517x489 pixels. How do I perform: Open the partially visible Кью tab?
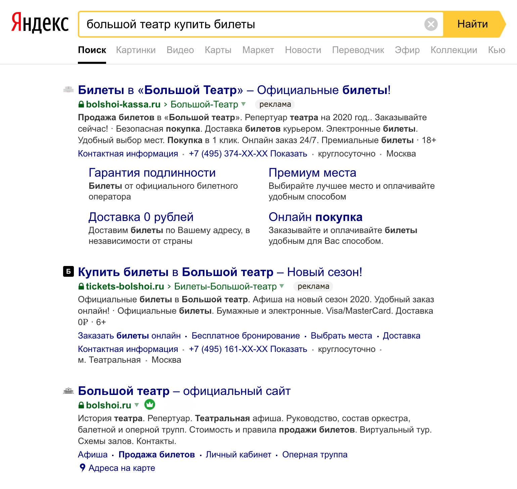(x=497, y=50)
